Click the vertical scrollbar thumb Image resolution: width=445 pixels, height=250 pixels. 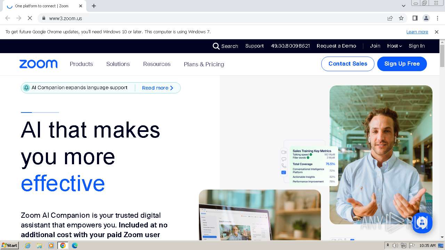pos(442,56)
